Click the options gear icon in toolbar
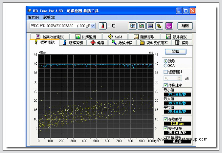Screen dimensions: 222x153 point(159,26)
